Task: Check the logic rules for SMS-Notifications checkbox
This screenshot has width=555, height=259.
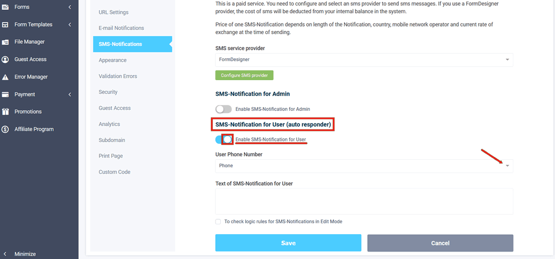Action: click(x=218, y=222)
